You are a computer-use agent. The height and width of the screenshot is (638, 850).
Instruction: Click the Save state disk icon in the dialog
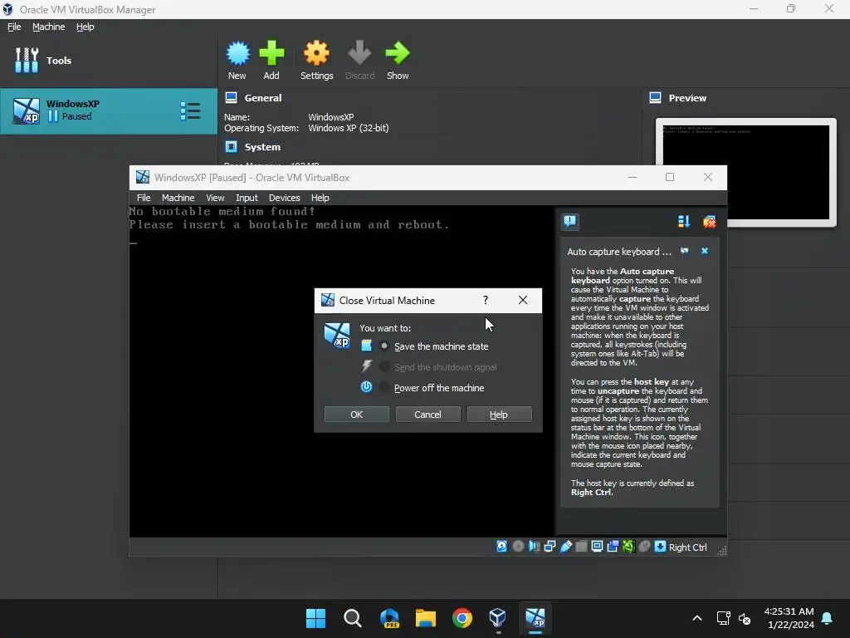coord(366,346)
